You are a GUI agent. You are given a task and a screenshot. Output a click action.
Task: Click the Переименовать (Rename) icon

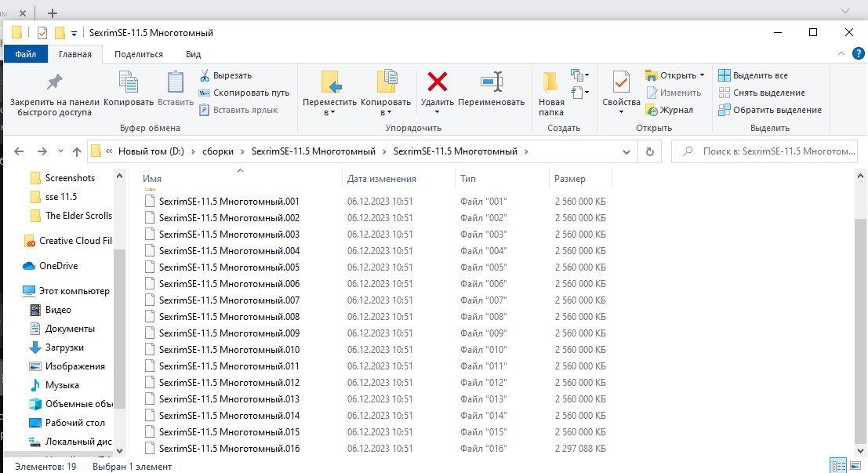pyautogui.click(x=492, y=82)
